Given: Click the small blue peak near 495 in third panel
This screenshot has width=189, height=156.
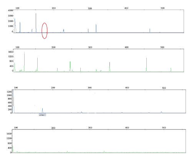Looking at the screenshot, I should tap(161, 112).
